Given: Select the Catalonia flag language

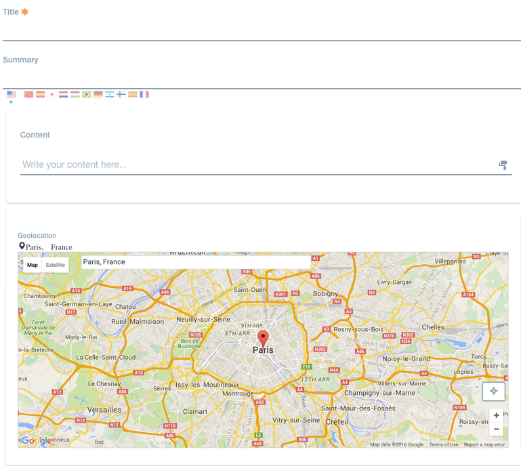Looking at the screenshot, I should point(133,94).
